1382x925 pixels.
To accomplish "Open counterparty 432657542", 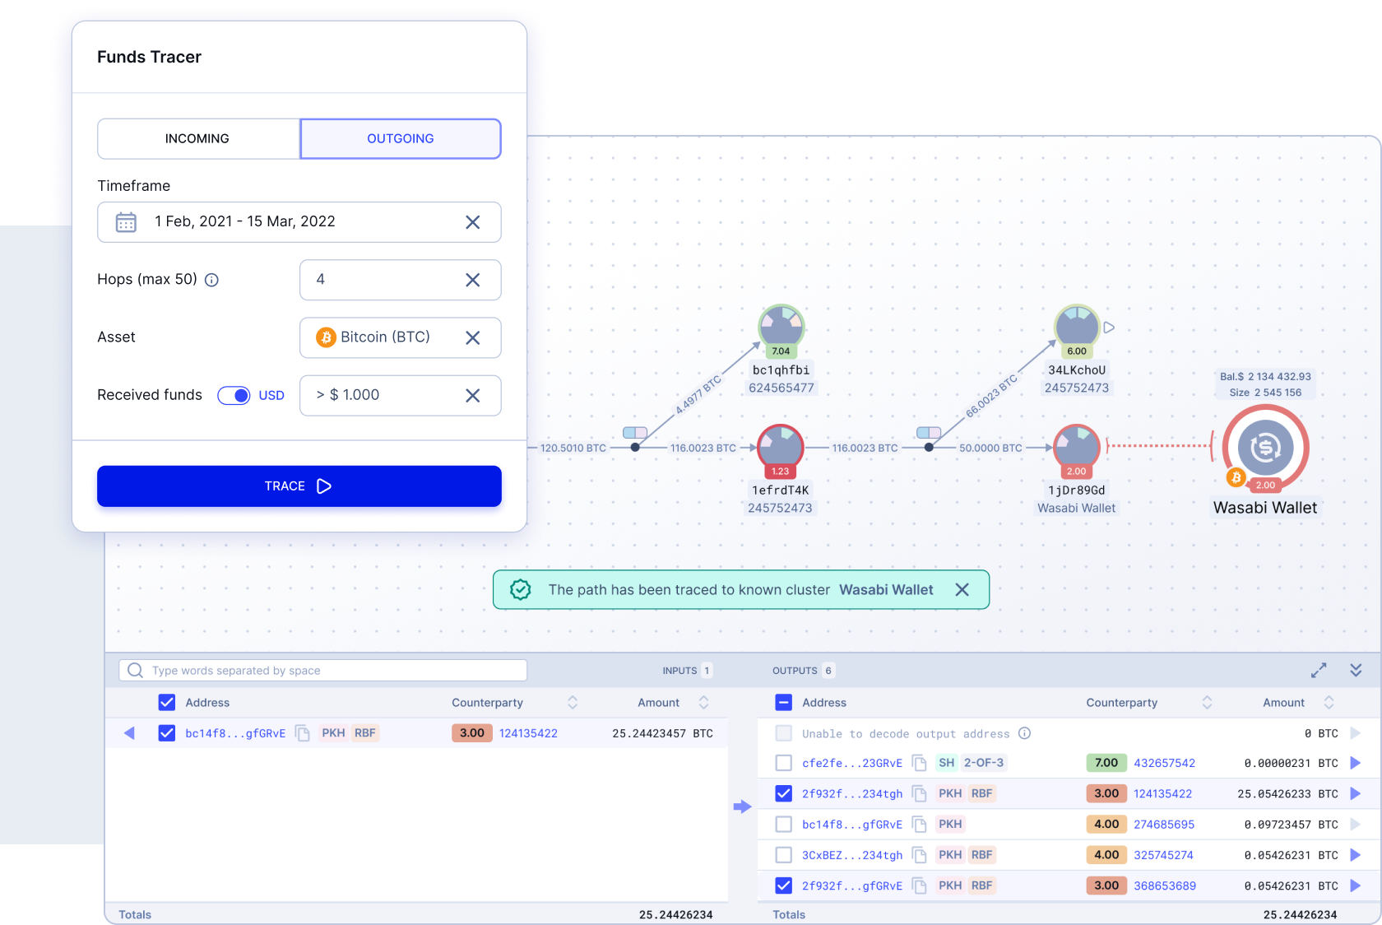I will (1164, 764).
